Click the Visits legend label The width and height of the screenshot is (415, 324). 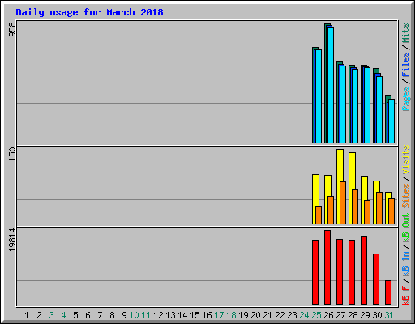pyautogui.click(x=406, y=160)
